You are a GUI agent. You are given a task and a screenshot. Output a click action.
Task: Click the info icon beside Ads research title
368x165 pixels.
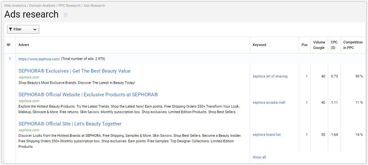click(65, 15)
